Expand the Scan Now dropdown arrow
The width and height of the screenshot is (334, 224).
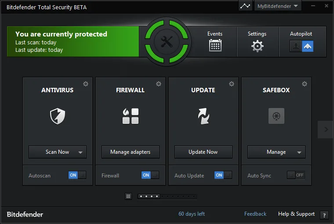[x=80, y=152]
